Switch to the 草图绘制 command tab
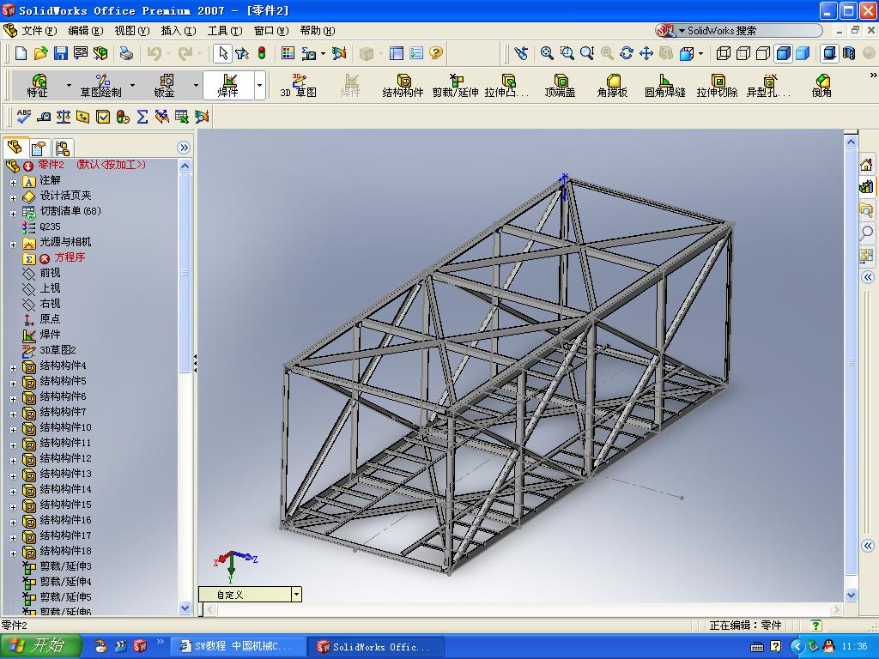 click(x=101, y=85)
